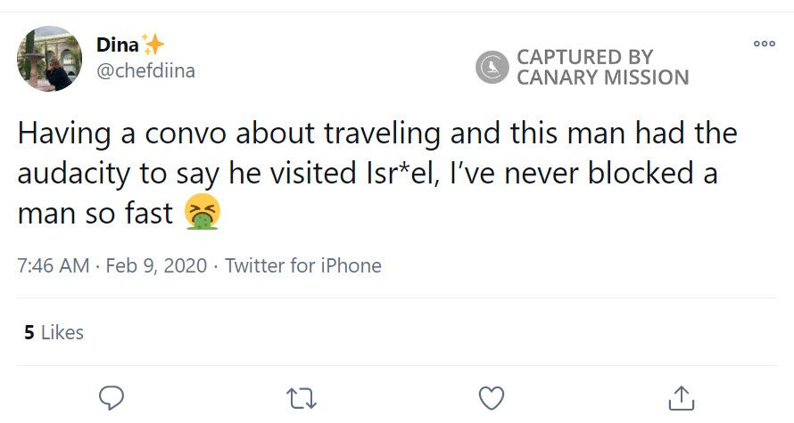Click the reply speech bubble icon
The width and height of the screenshot is (794, 423).
click(x=111, y=397)
